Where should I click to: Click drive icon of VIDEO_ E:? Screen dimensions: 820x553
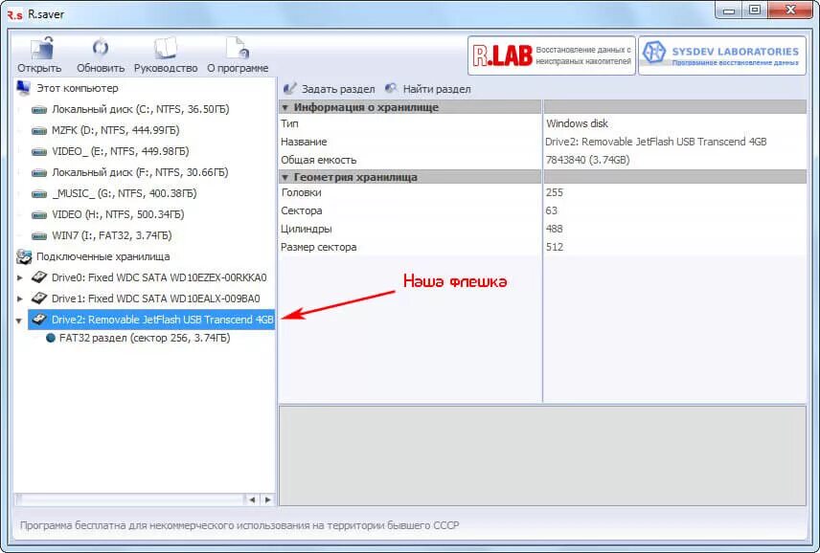coord(39,152)
